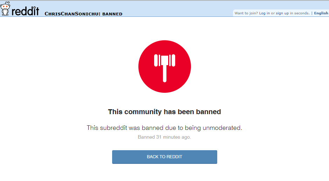Click the word 'banned' after the subreddit name
The width and height of the screenshot is (329, 181).
click(112, 14)
